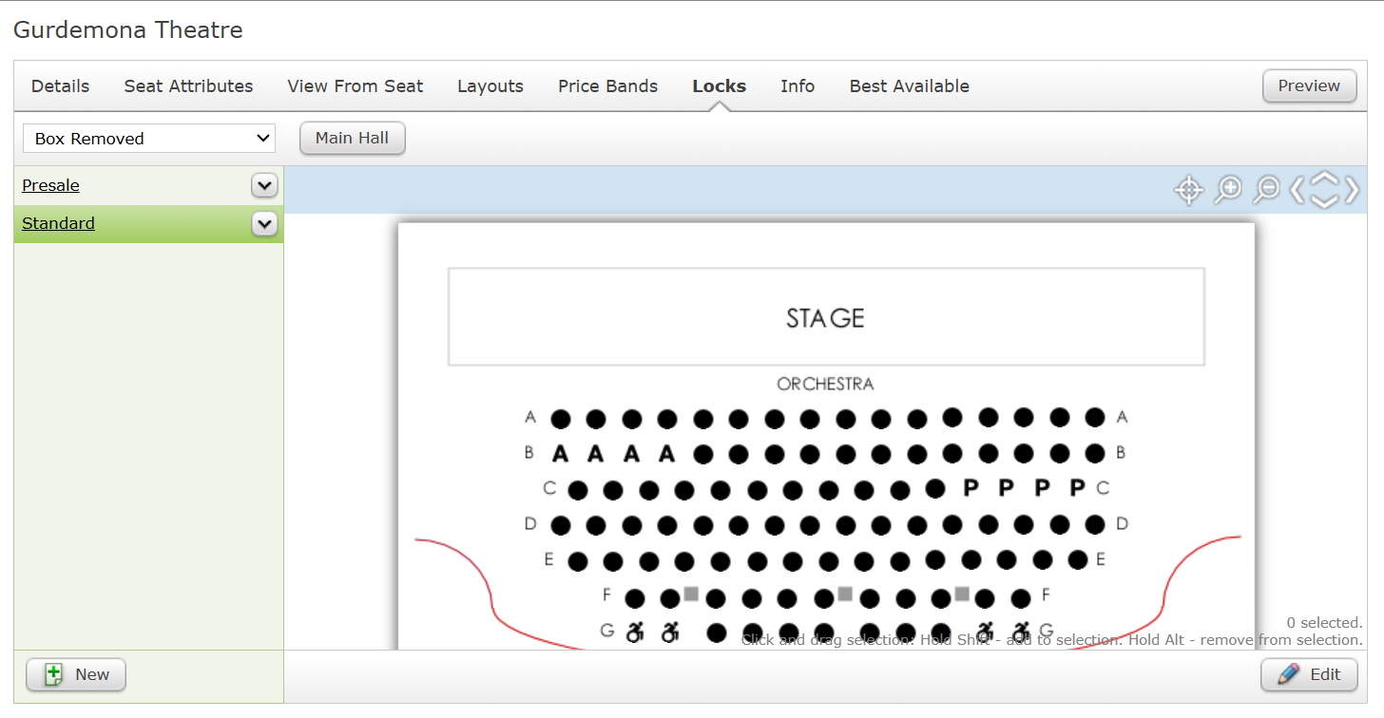The image size is (1384, 718).
Task: Click the Preview button
Action: pyautogui.click(x=1309, y=85)
